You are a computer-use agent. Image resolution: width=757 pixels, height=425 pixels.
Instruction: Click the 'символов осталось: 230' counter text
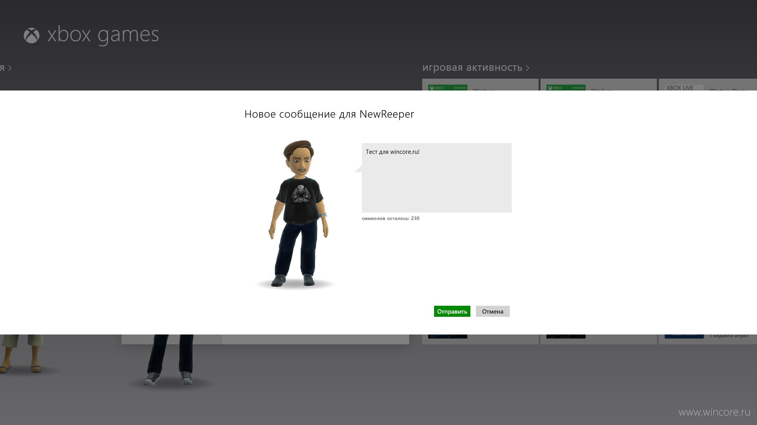(390, 218)
